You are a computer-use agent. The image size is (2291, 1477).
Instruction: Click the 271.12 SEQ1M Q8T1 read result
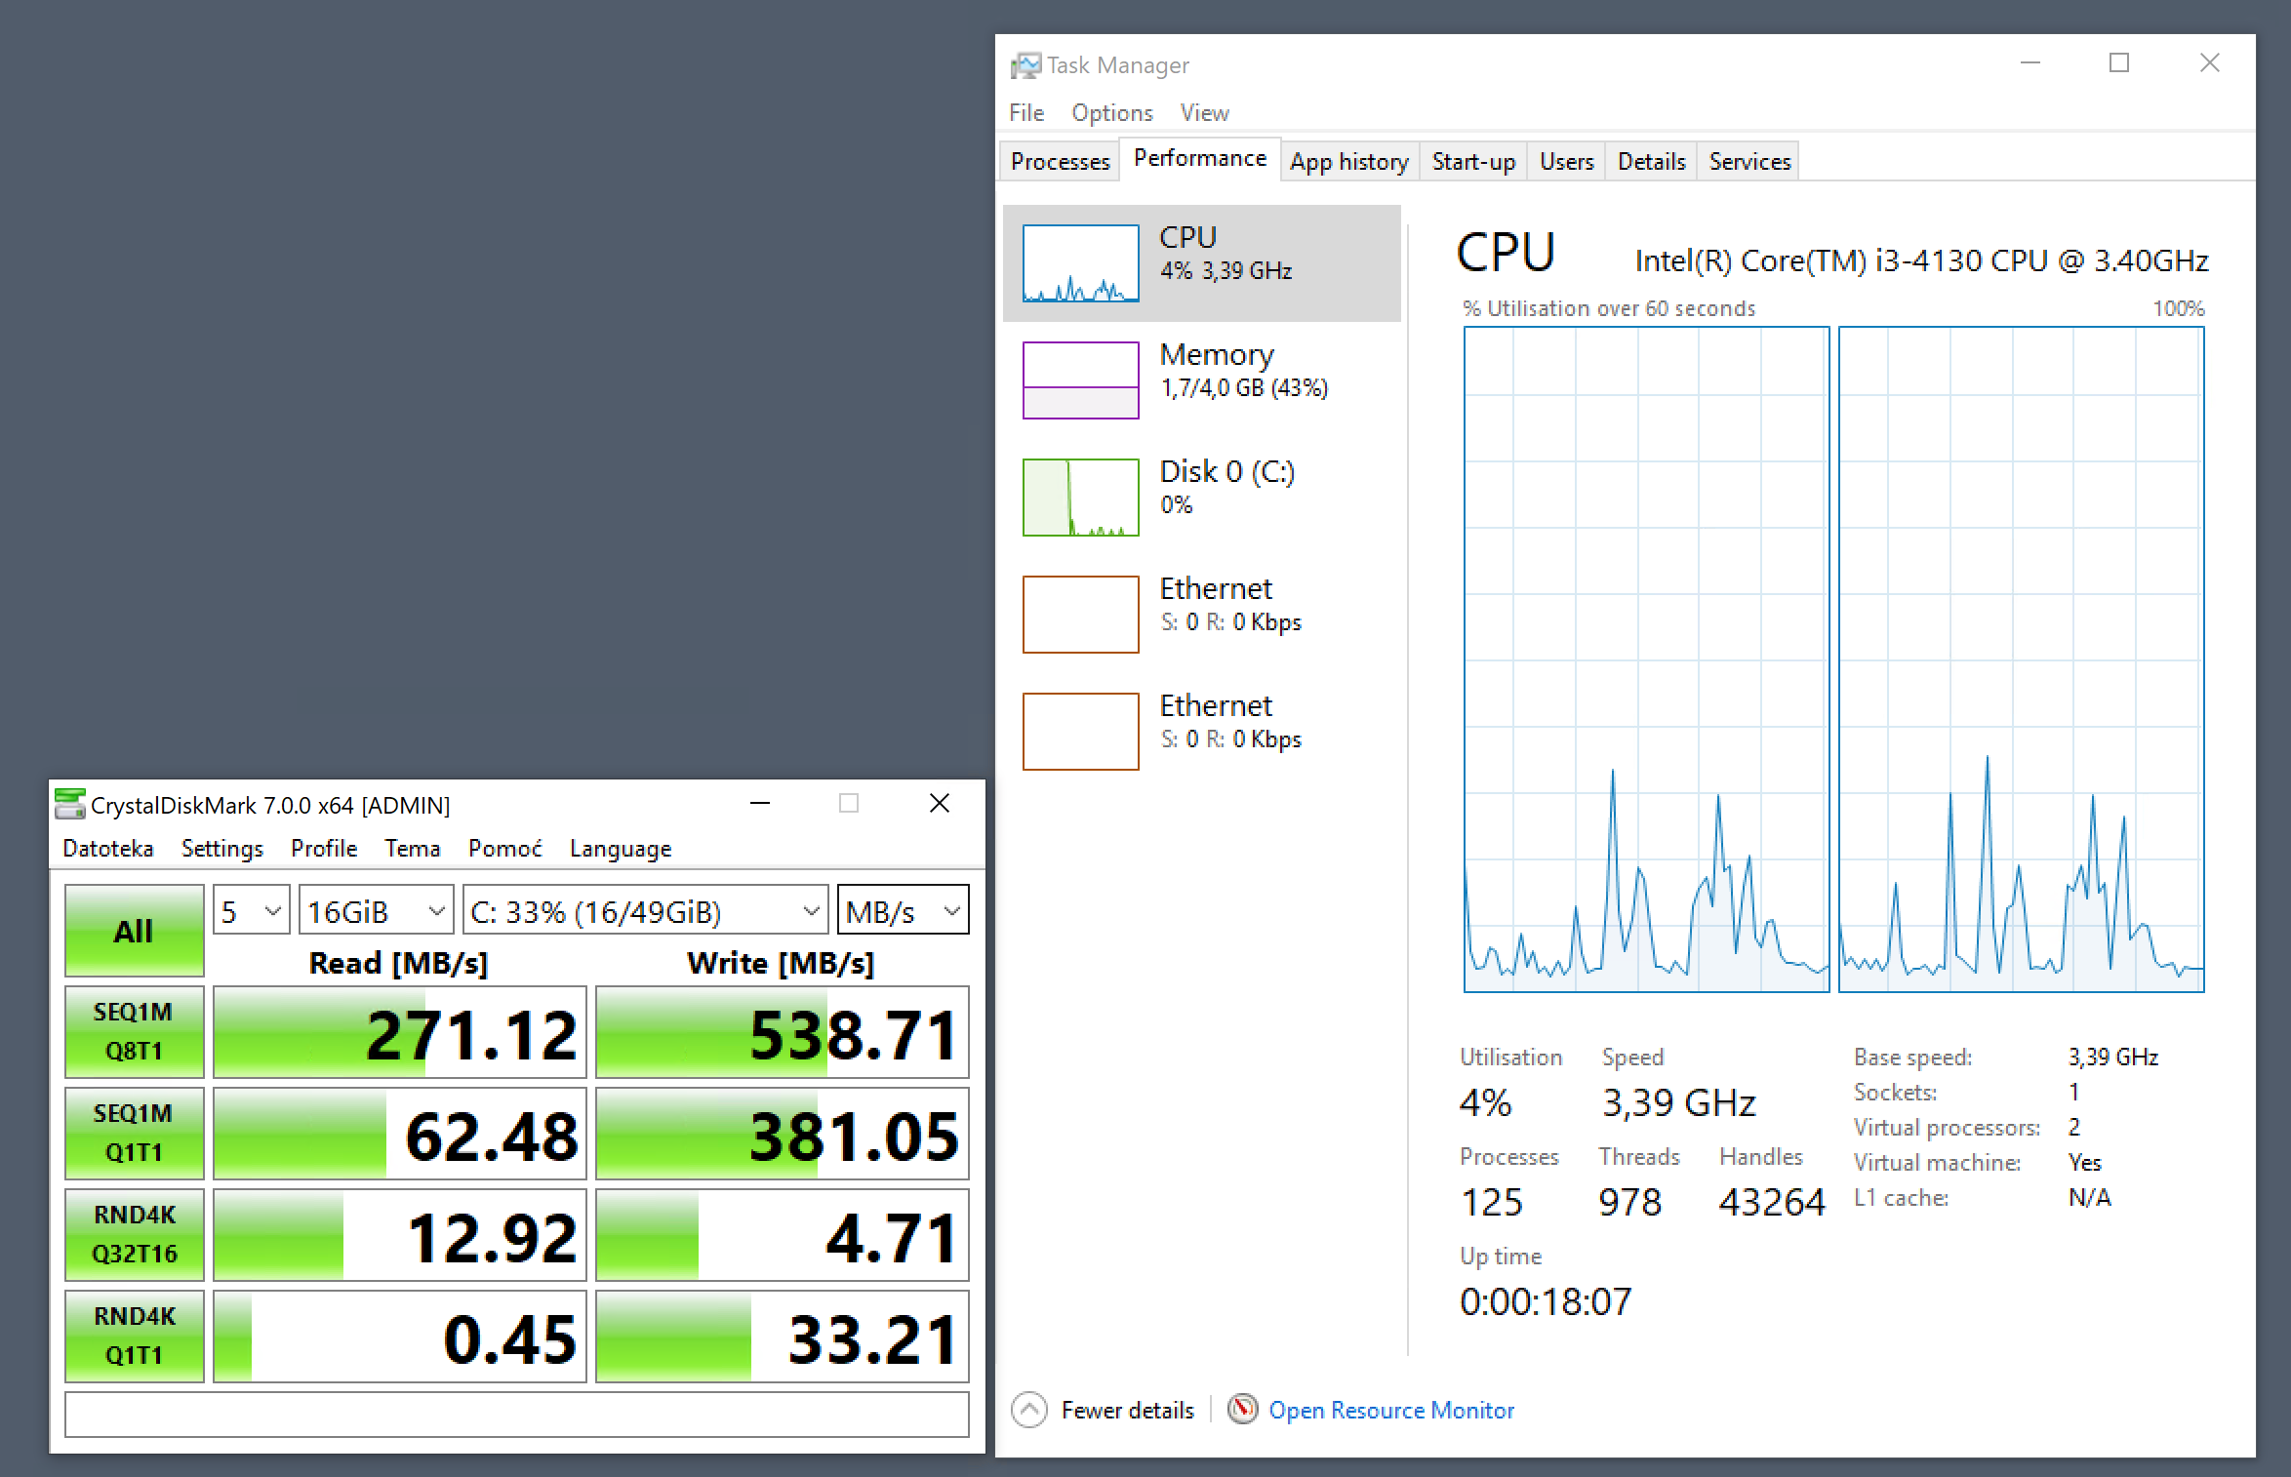[x=400, y=1032]
